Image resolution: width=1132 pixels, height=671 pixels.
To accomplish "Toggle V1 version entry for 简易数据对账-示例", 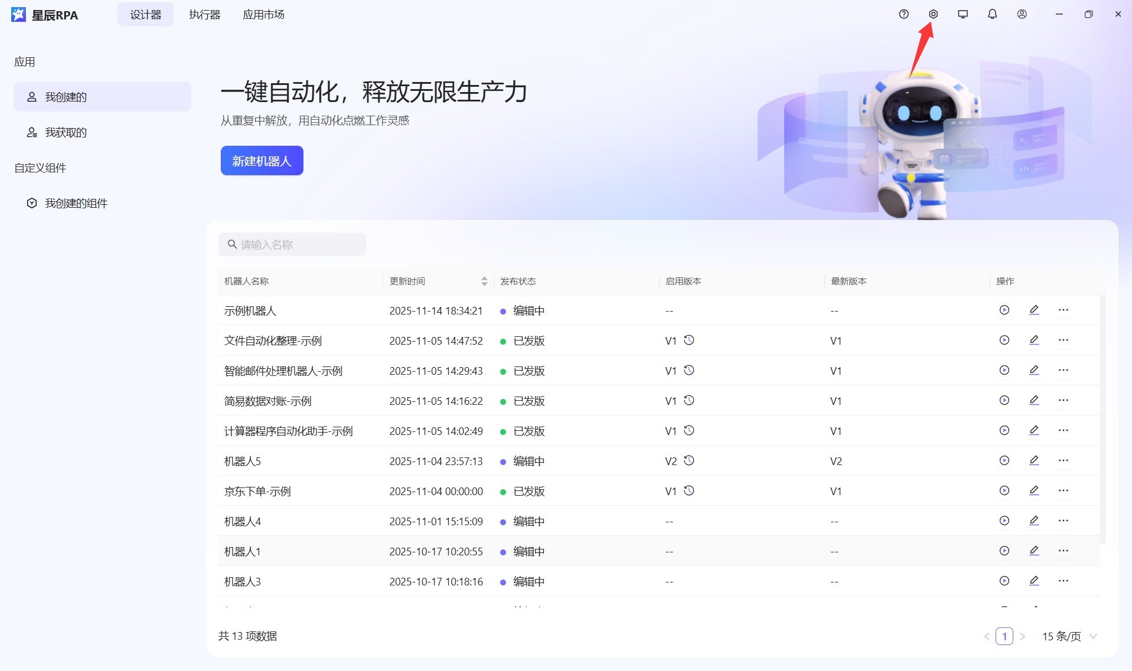I will point(671,400).
